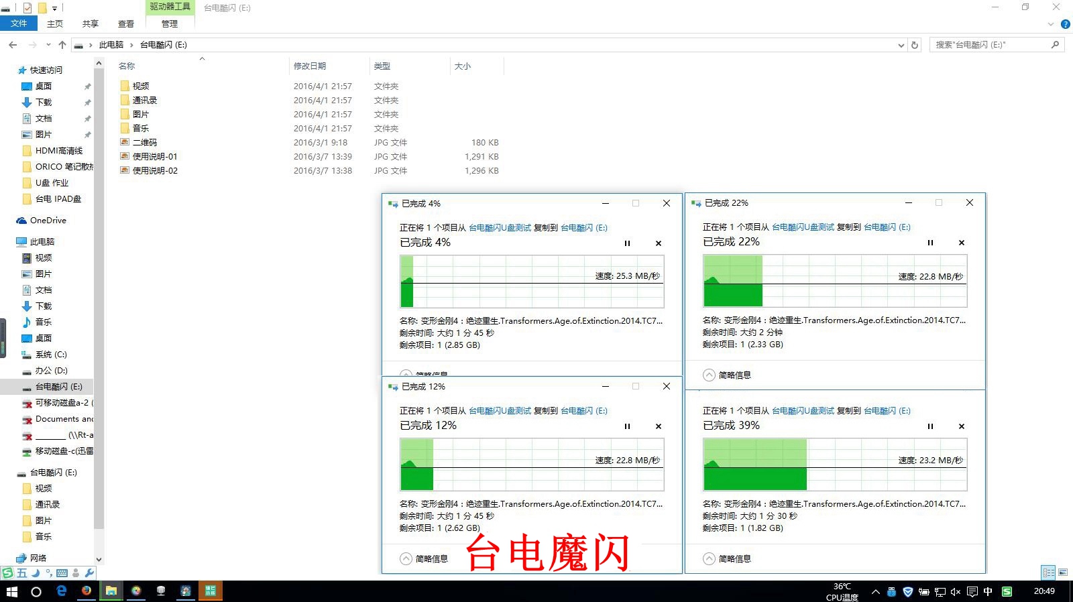Open the colorful wheel app on taskbar
The height and width of the screenshot is (602, 1073).
(x=136, y=591)
